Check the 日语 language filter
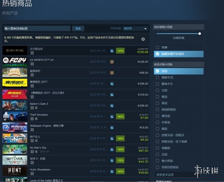Viewport: 224px width, 182px height. (157, 90)
